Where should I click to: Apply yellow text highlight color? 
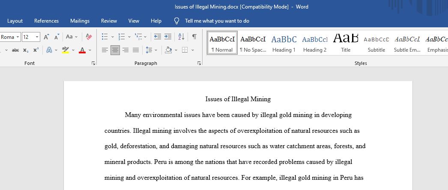tap(66, 50)
